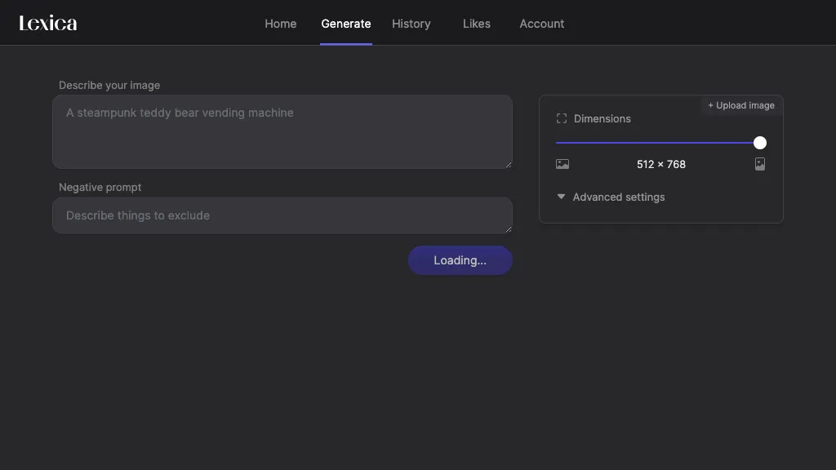836x470 pixels.
Task: Select the landscape orientation icon
Action: pos(563,164)
